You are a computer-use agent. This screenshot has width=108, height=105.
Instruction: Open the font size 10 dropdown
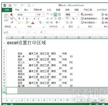tap(43, 15)
